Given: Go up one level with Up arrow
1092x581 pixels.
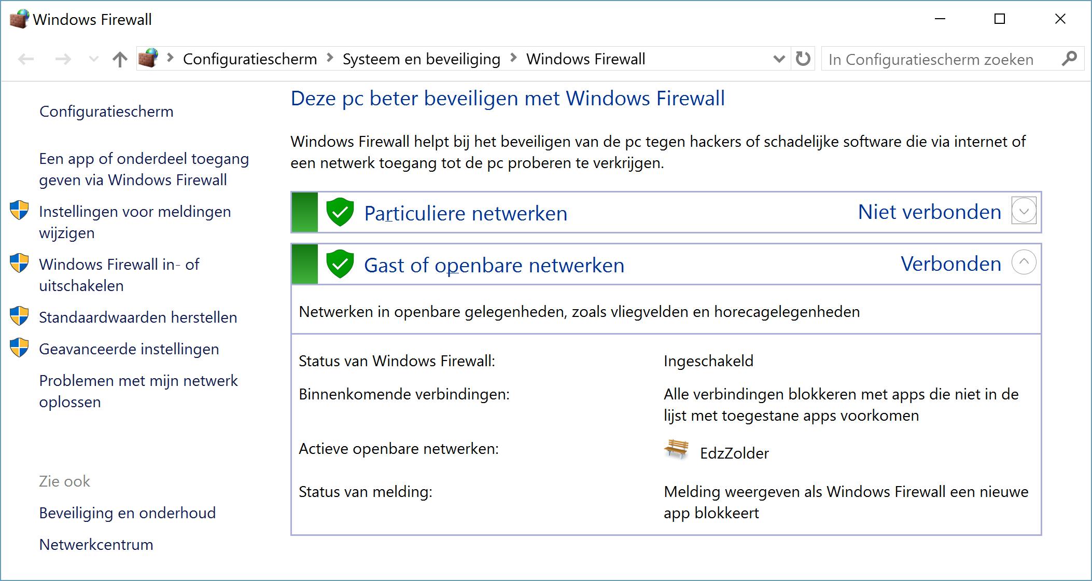Looking at the screenshot, I should [x=120, y=59].
